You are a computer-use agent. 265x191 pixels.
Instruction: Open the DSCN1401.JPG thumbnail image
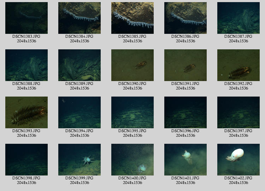point(185,160)
